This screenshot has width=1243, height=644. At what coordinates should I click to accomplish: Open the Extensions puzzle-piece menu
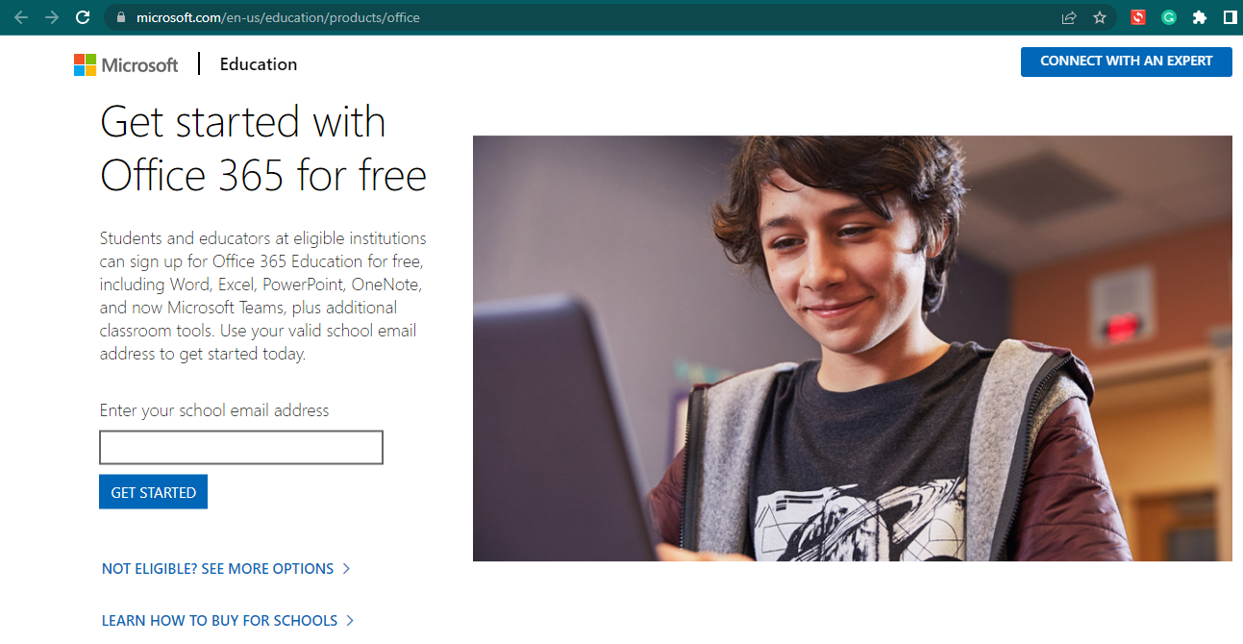1199,17
